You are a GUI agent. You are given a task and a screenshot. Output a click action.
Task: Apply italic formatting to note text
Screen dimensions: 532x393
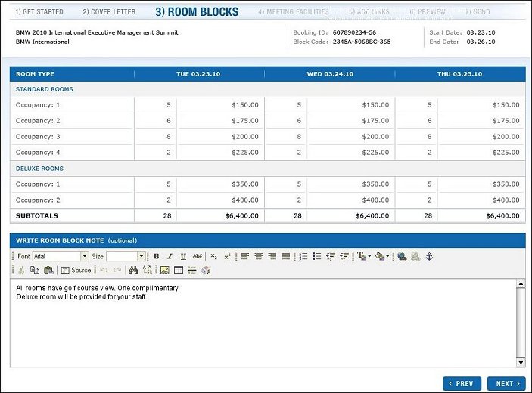tap(170, 257)
